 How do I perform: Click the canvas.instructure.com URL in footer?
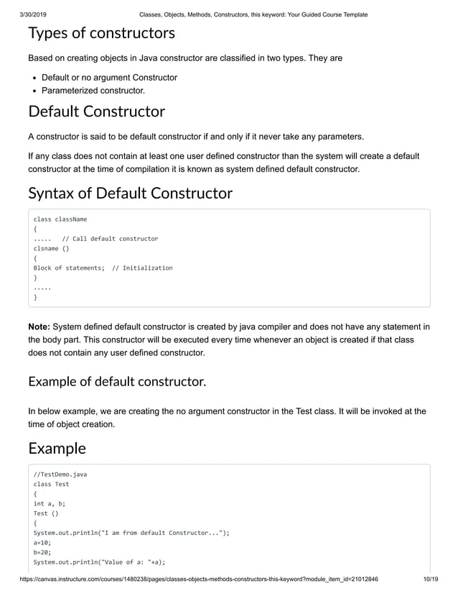tap(199, 579)
